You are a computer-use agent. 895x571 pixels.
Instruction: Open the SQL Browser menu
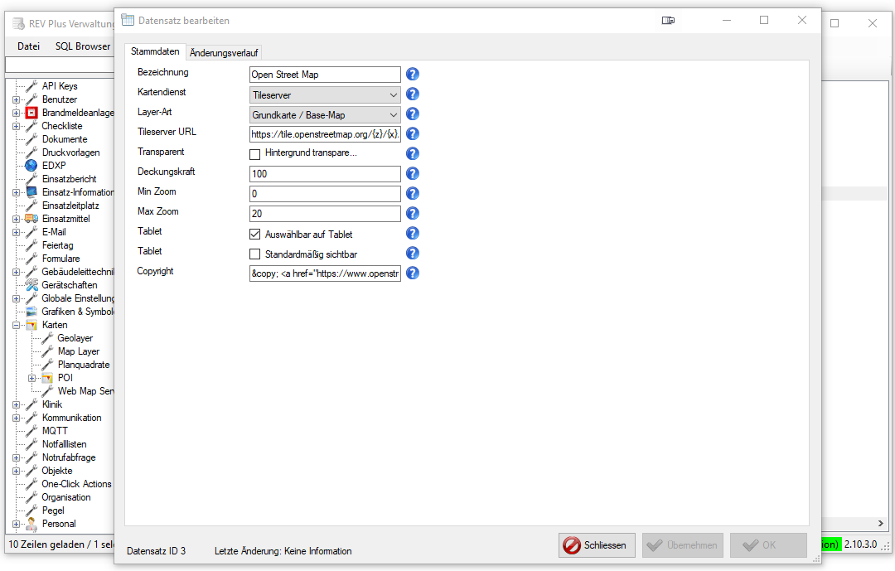82,46
